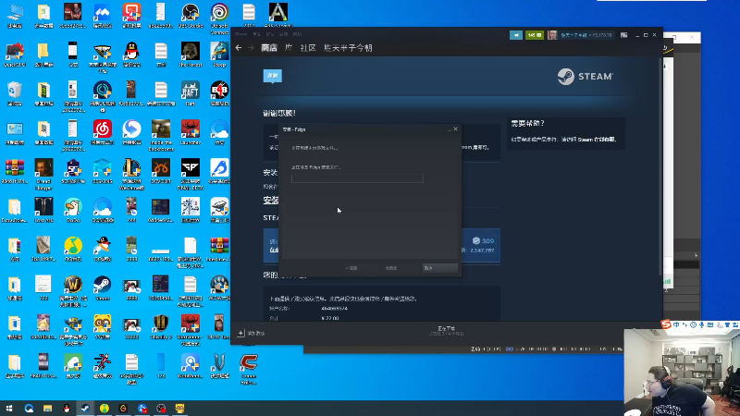Screen dimensions: 740x416
Task: Open the QQ penguin desktop shortcut
Action: pyautogui.click(x=131, y=55)
